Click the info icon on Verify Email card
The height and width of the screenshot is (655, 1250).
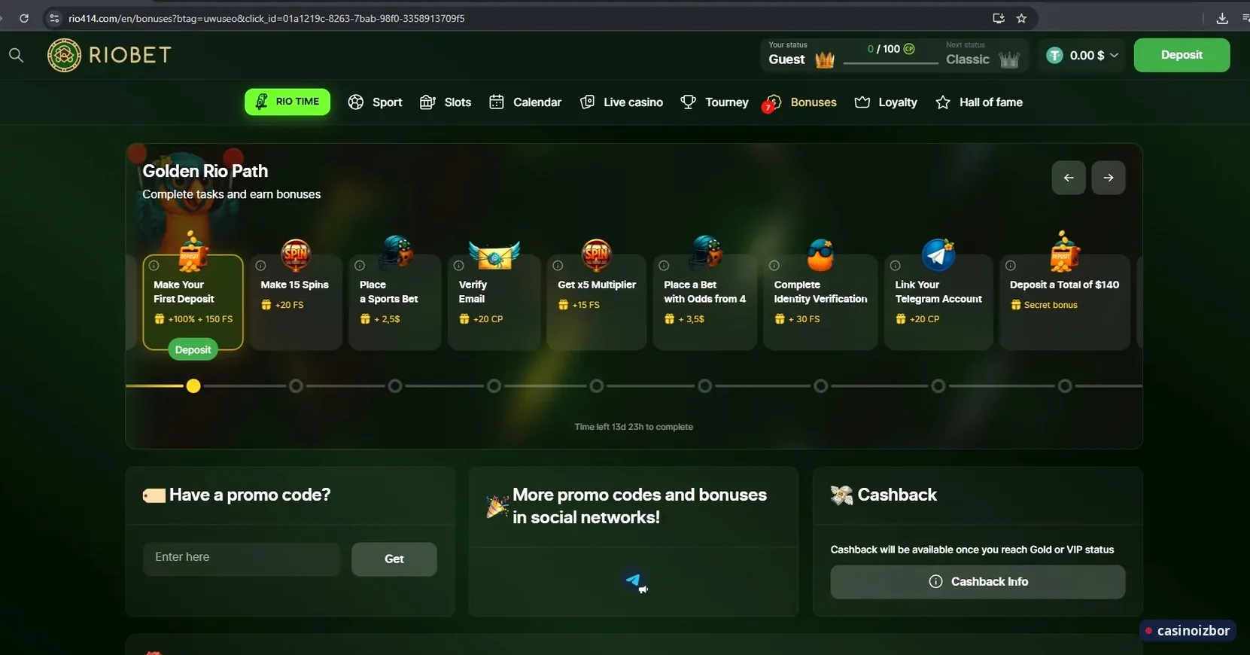[458, 266]
